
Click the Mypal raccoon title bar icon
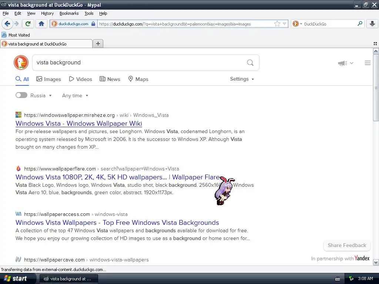point(4,4)
